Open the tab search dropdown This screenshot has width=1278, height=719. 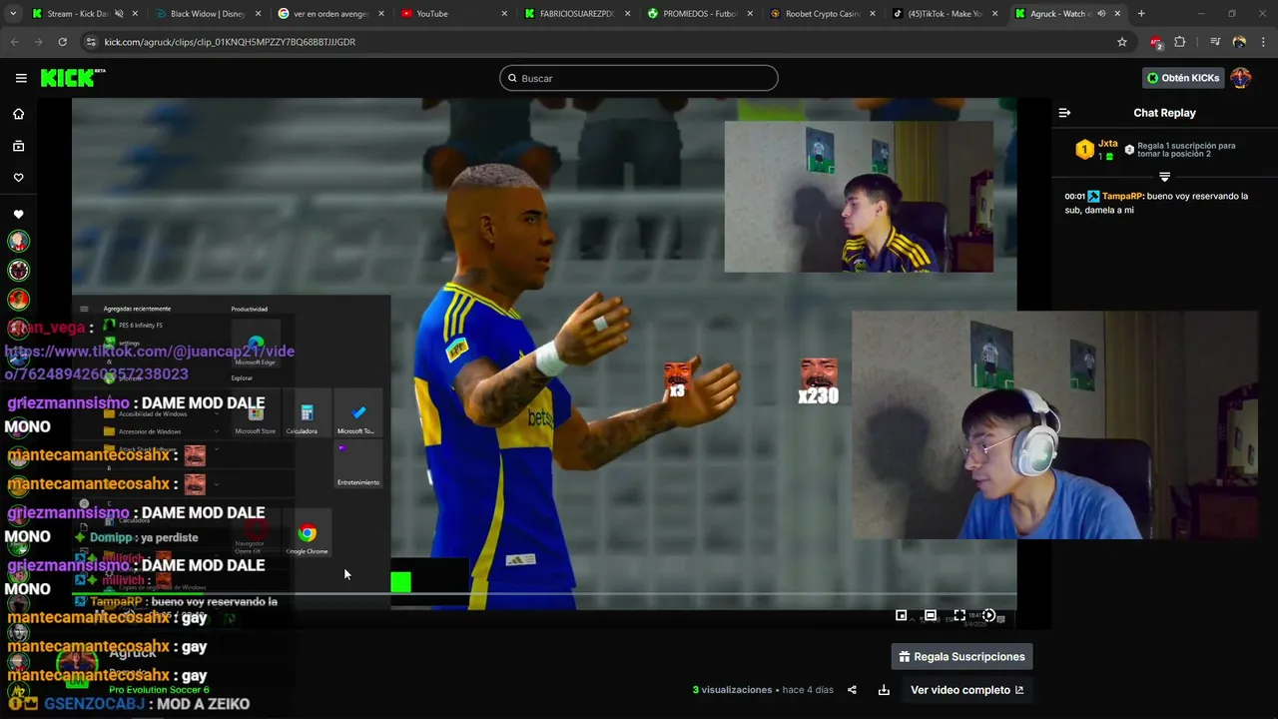tap(14, 14)
